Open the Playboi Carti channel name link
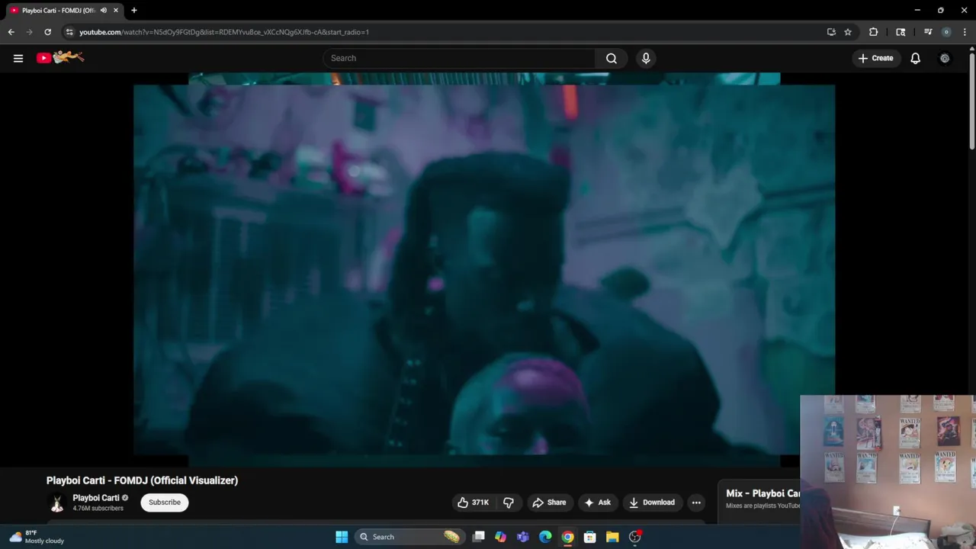Screen dimensions: 976x549 [x=96, y=498]
